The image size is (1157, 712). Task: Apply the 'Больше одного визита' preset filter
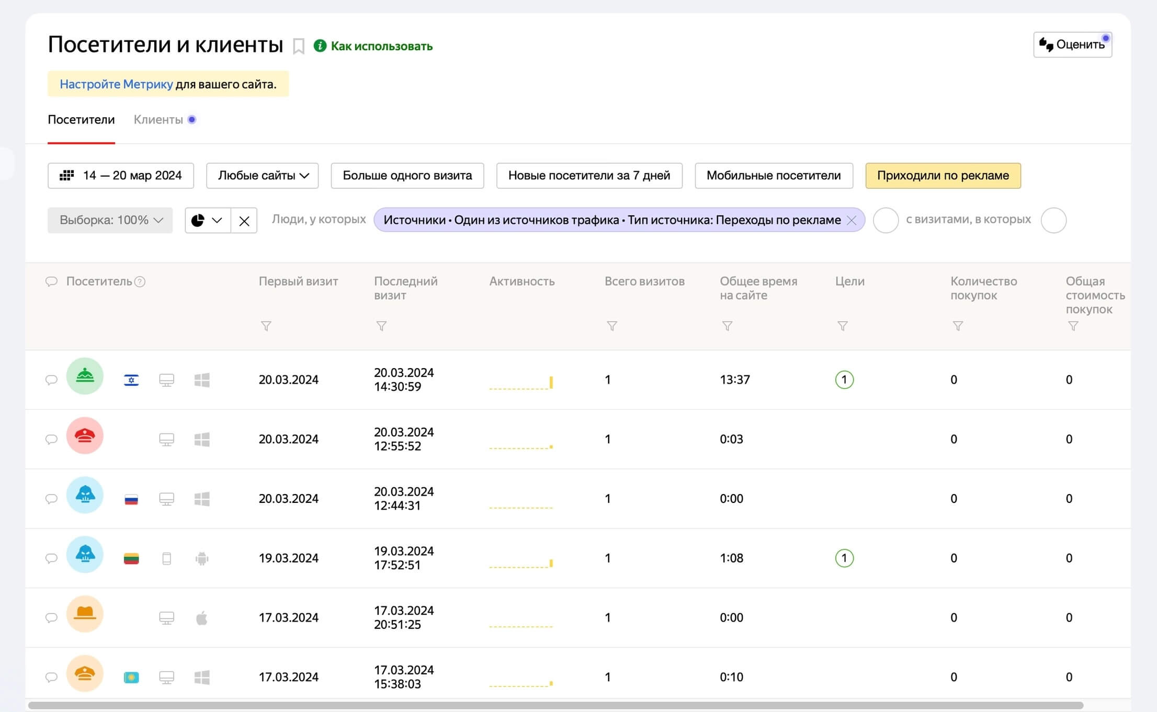[x=407, y=176]
